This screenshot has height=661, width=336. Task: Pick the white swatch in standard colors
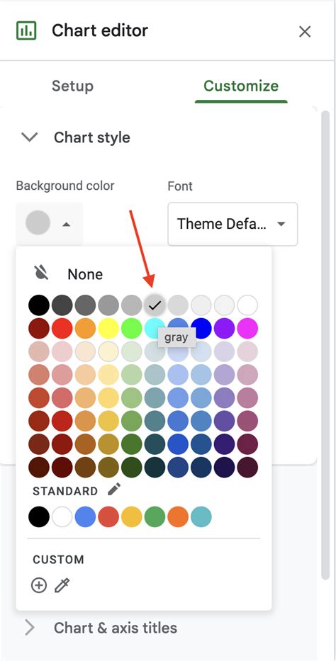(x=62, y=517)
